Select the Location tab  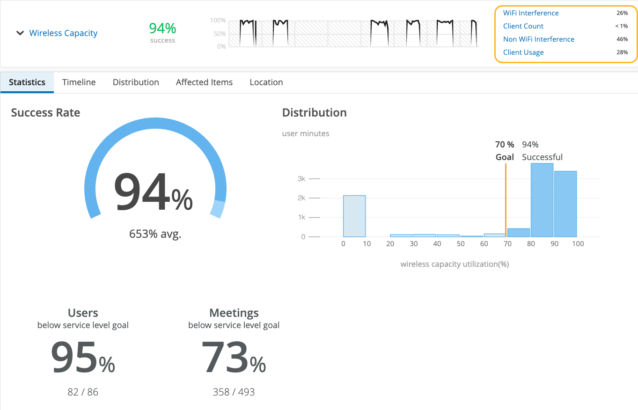[x=266, y=82]
